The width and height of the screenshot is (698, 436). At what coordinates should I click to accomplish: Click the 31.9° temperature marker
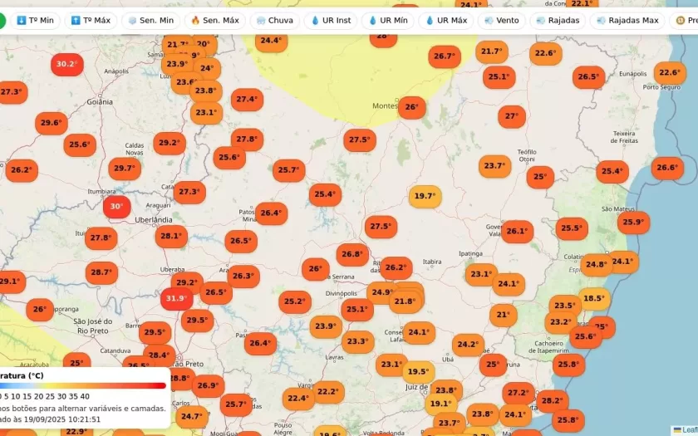[x=176, y=298]
